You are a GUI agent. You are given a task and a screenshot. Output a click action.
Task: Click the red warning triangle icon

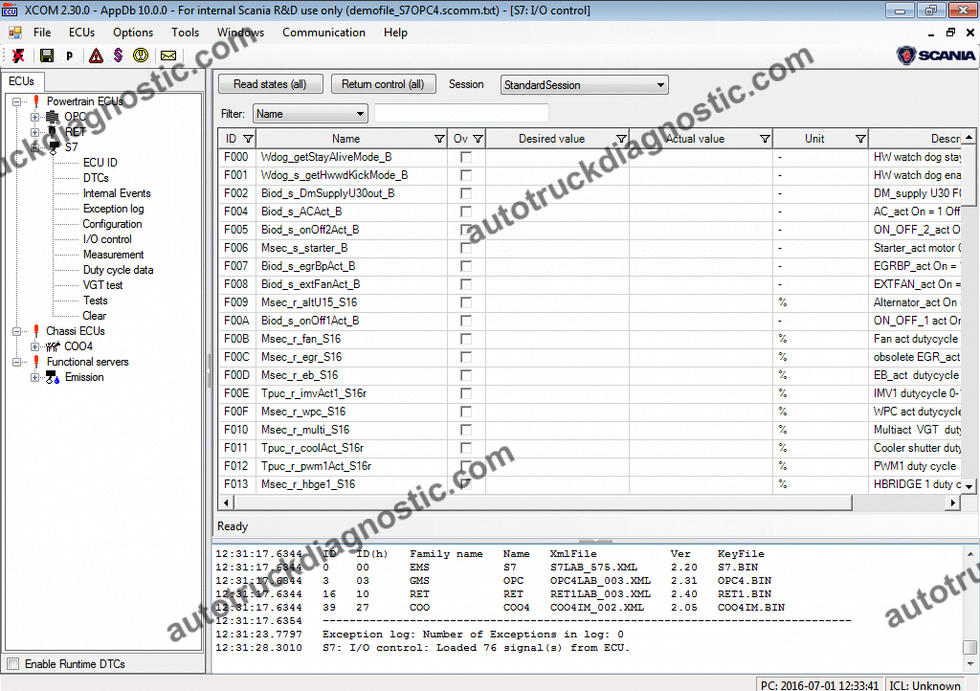[x=96, y=56]
